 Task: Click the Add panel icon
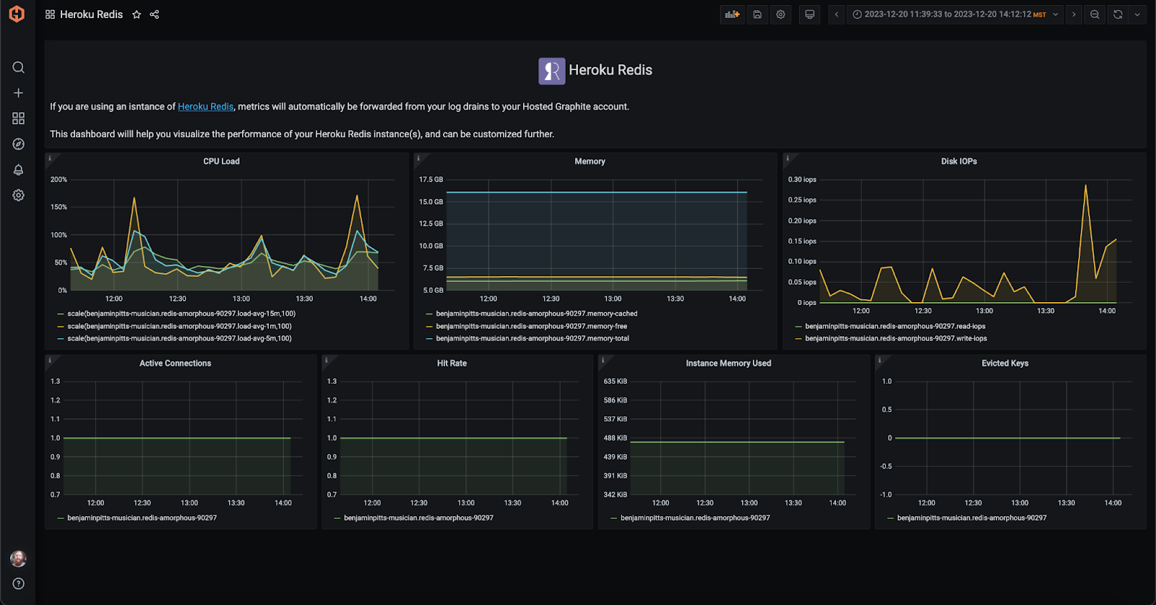733,14
